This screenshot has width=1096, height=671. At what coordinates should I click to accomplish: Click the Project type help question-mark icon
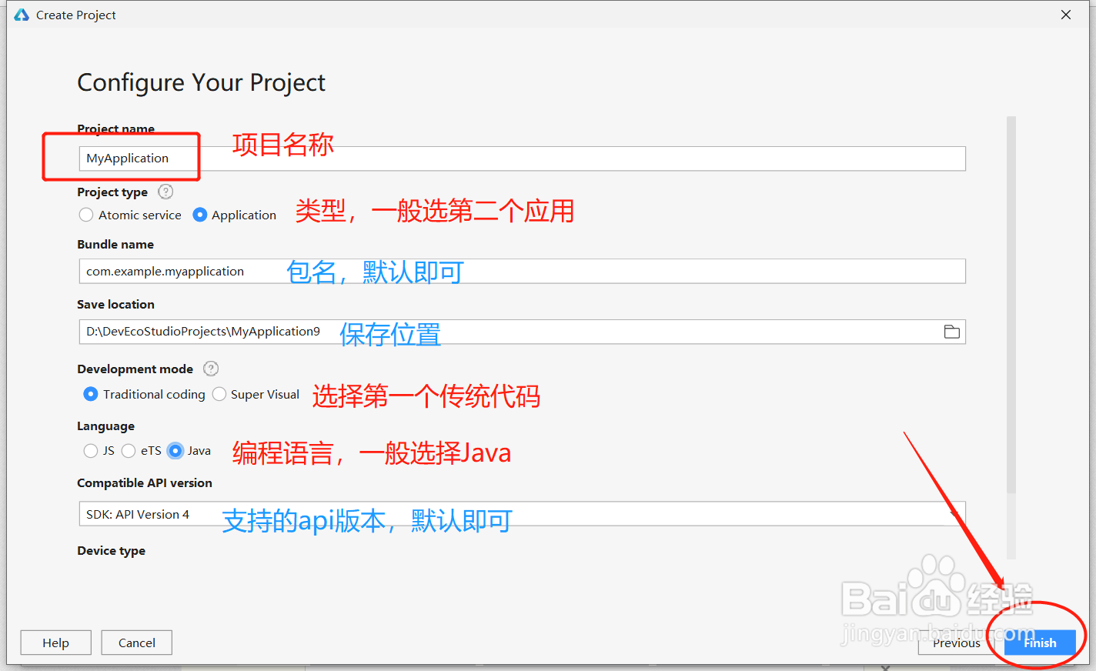(165, 192)
